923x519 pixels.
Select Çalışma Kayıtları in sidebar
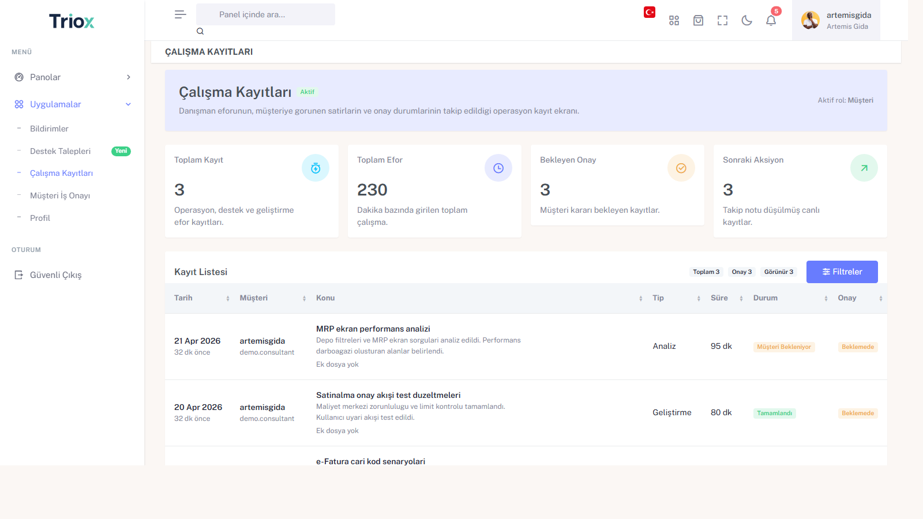61,173
